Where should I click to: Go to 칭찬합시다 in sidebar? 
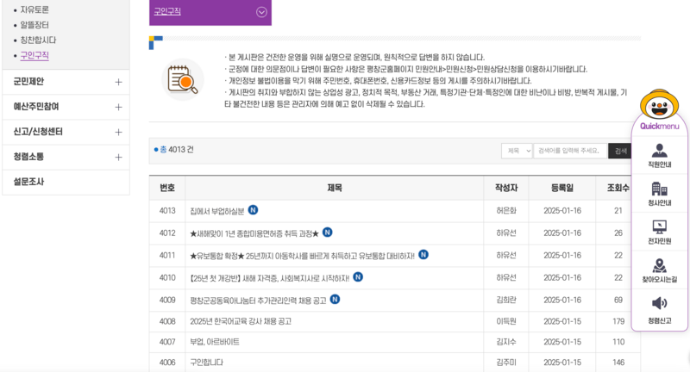click(38, 40)
